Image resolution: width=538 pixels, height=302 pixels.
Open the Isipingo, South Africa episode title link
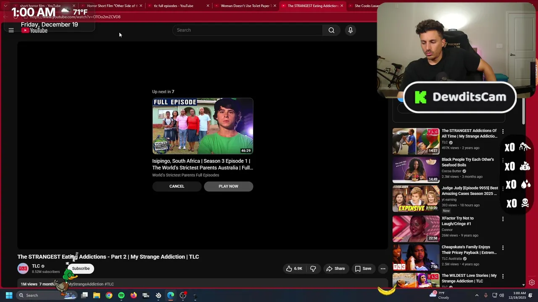203,164
